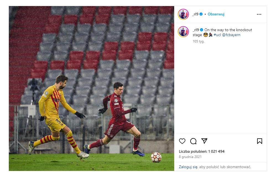Viewport: 274px width, 180px height.
Task: Open the #ucl hashtag link
Action: point(217,35)
